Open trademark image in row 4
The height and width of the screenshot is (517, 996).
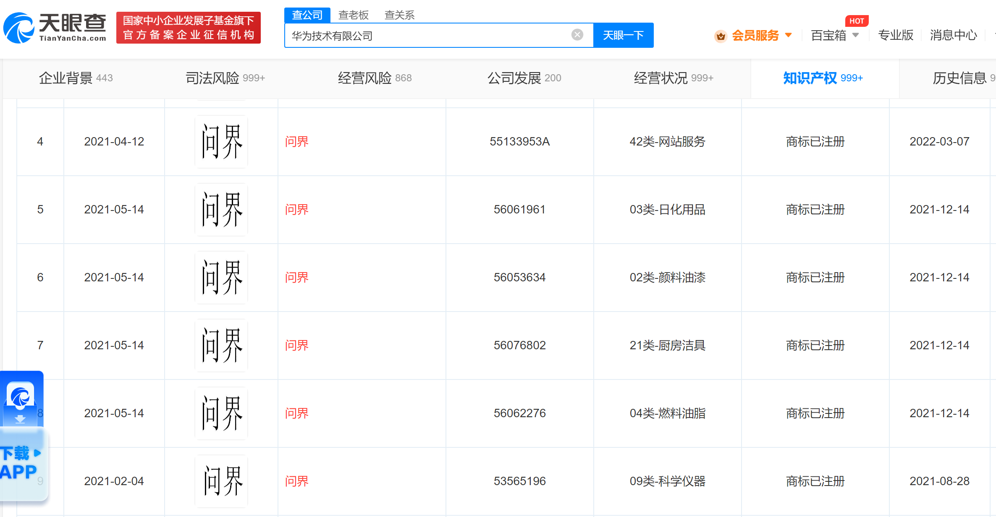coord(221,142)
